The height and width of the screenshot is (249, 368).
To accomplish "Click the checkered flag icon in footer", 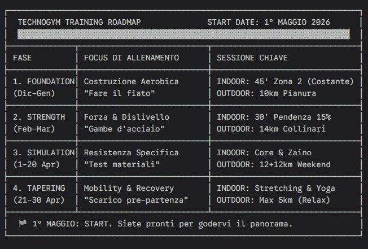I will click(x=23, y=224).
